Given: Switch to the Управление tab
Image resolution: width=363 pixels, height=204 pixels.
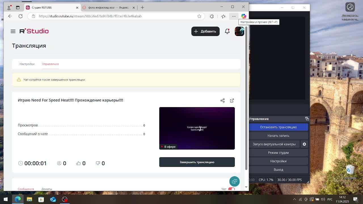Looking at the screenshot, I should pos(50,64).
